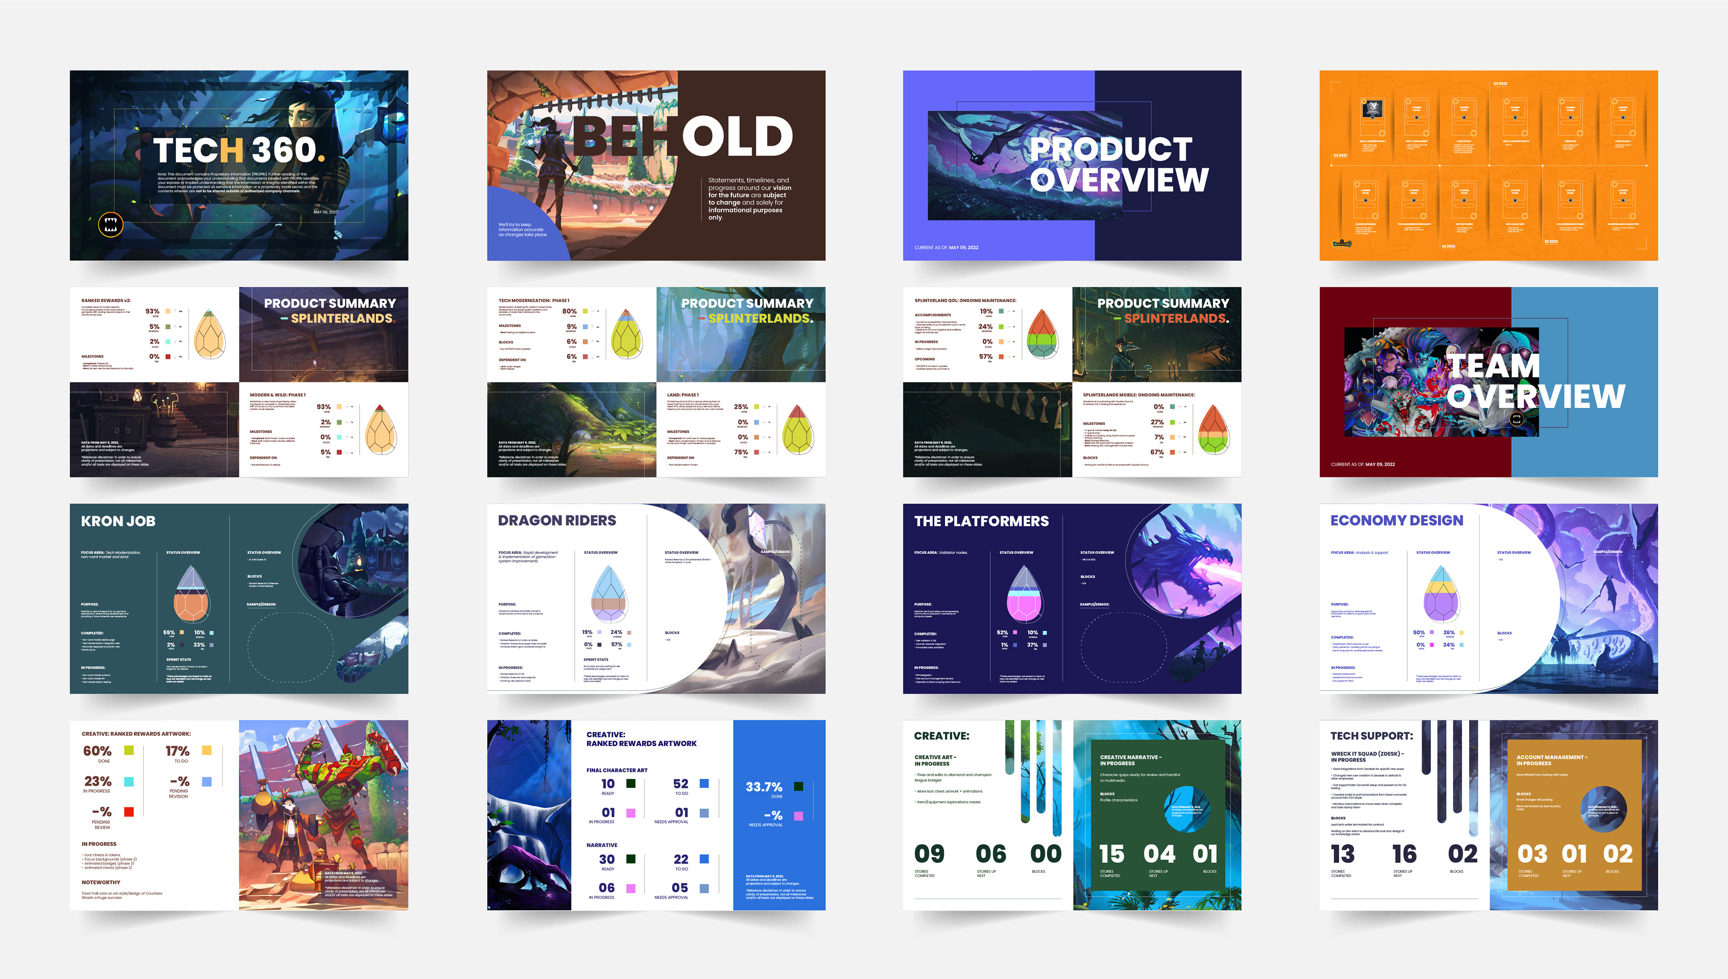The width and height of the screenshot is (1728, 979).
Task: Click the "LAND: PHASE 1" section title
Action: pyautogui.click(x=683, y=395)
